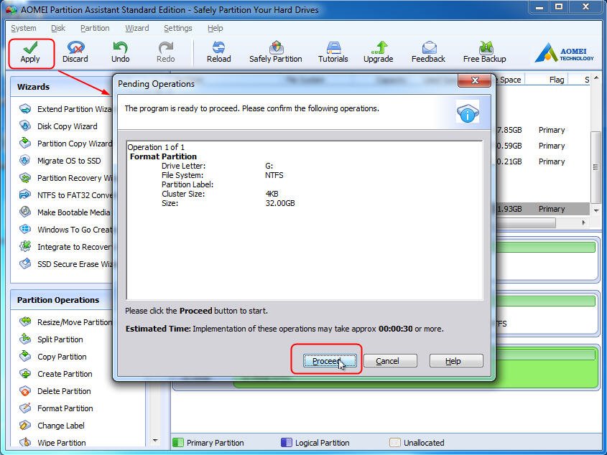Open the NTFS to FAT32 Converter
Screen dimensions: 607x455
coord(65,195)
